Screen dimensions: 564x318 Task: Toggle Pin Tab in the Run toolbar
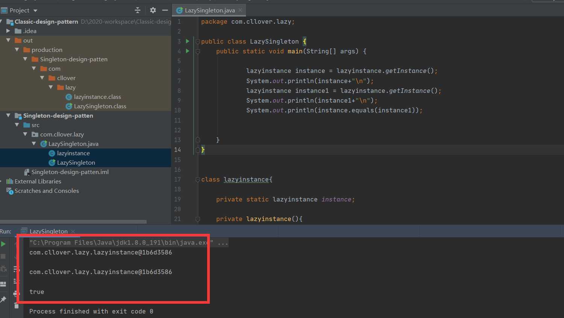[3, 299]
